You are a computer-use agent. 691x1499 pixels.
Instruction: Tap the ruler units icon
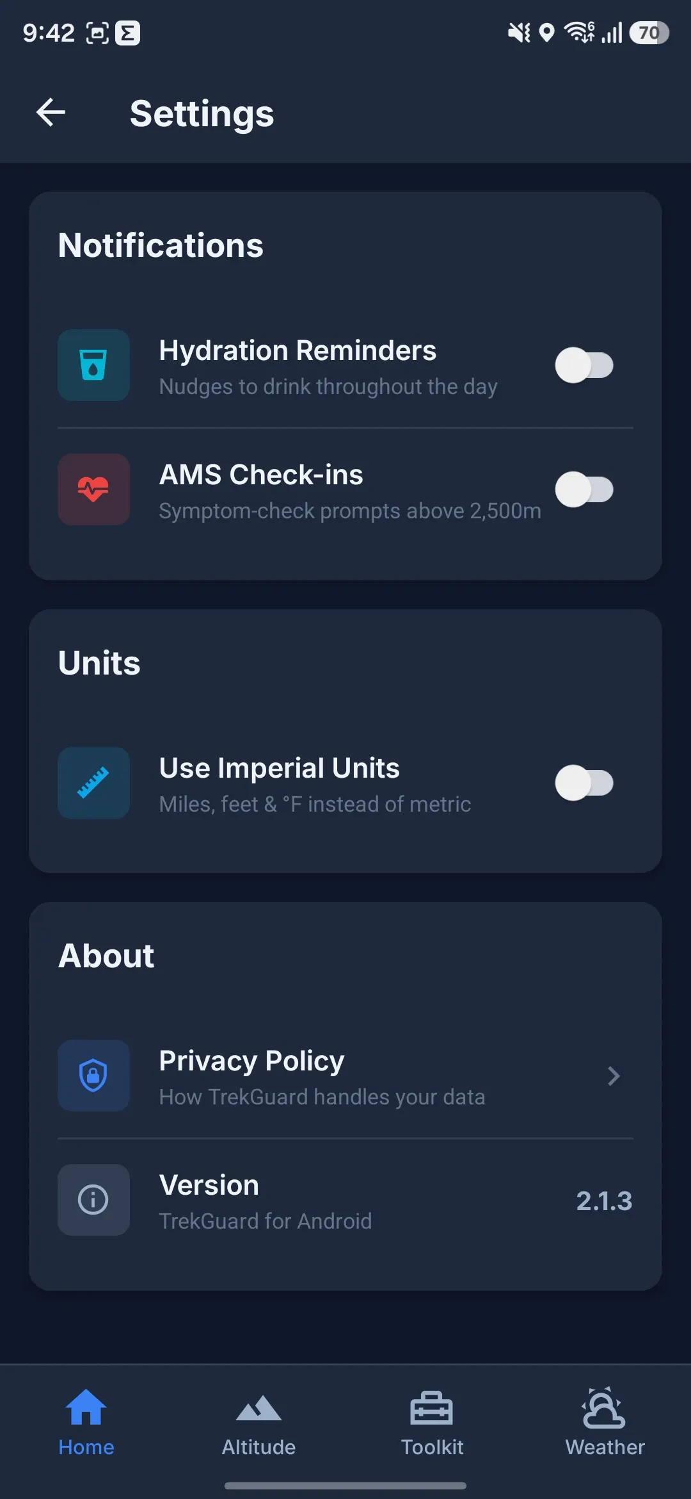pyautogui.click(x=93, y=783)
